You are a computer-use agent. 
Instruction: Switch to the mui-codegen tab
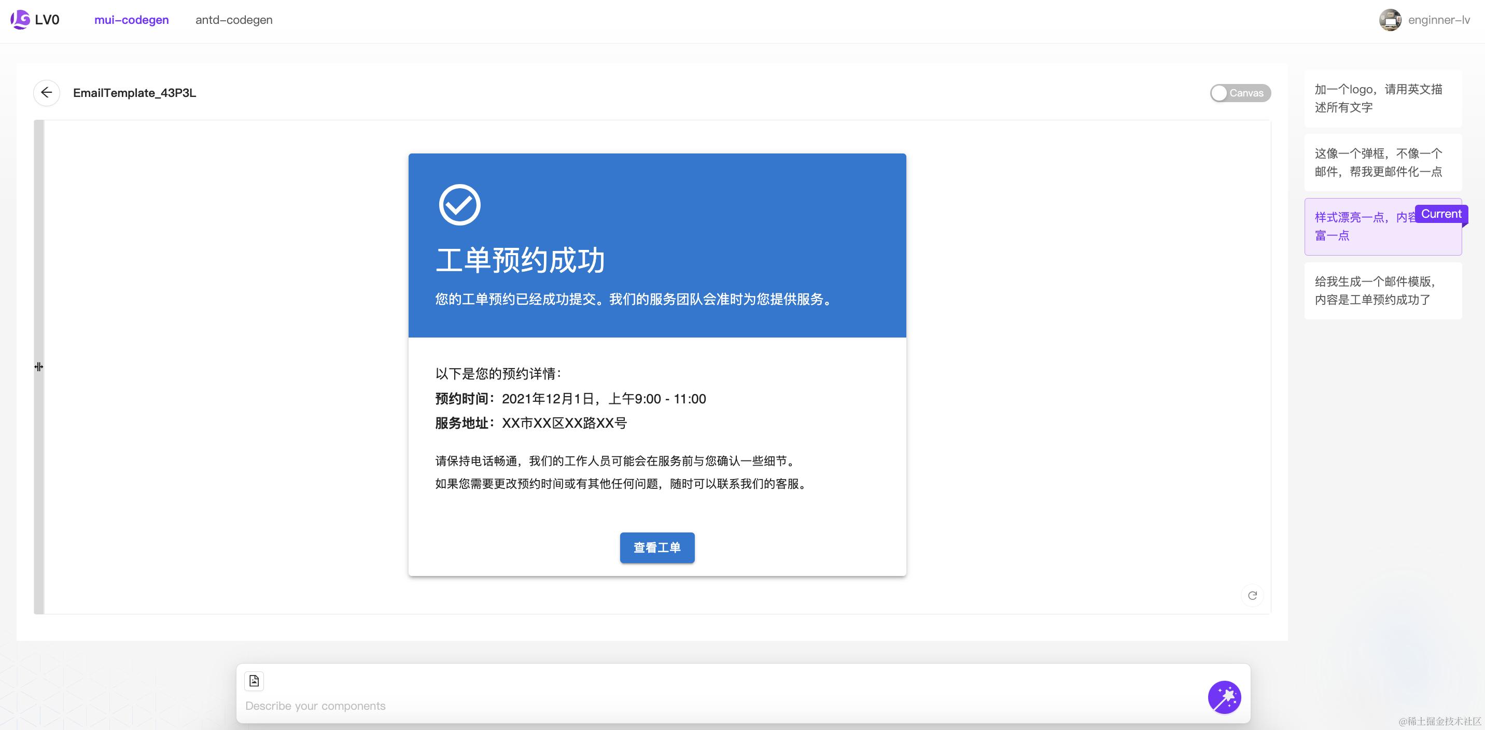pyautogui.click(x=131, y=20)
